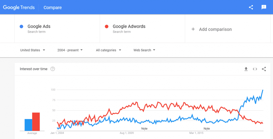Image resolution: width=273 pixels, height=139 pixels.
Task: Expand the 2004 - present date range dropdown
Action: (x=70, y=50)
